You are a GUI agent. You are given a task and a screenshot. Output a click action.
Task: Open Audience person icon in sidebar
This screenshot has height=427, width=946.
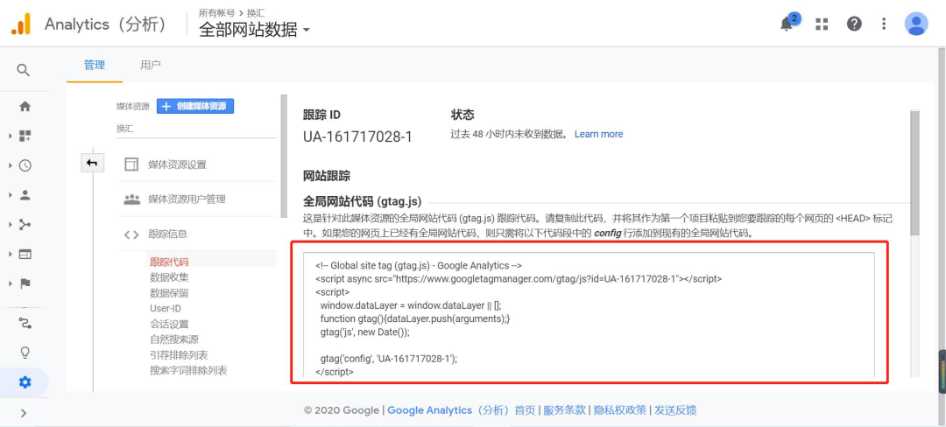pos(25,195)
